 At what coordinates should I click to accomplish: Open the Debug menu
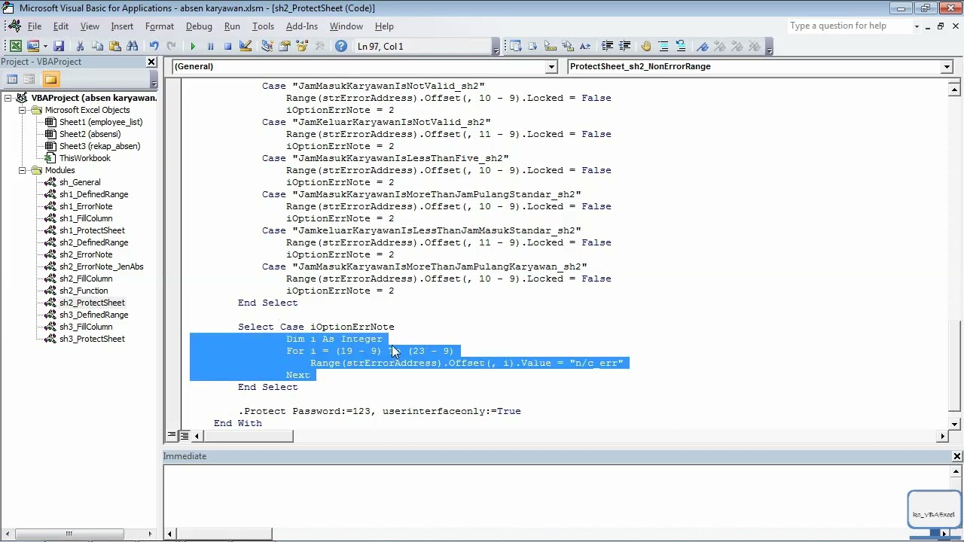tap(199, 26)
